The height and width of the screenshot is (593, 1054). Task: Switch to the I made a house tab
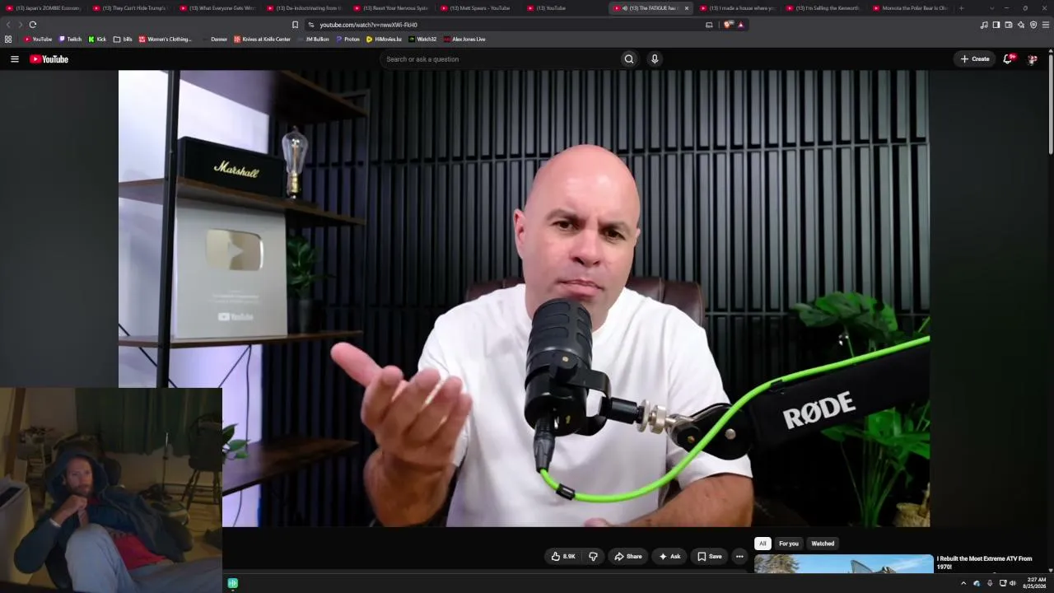click(x=737, y=8)
